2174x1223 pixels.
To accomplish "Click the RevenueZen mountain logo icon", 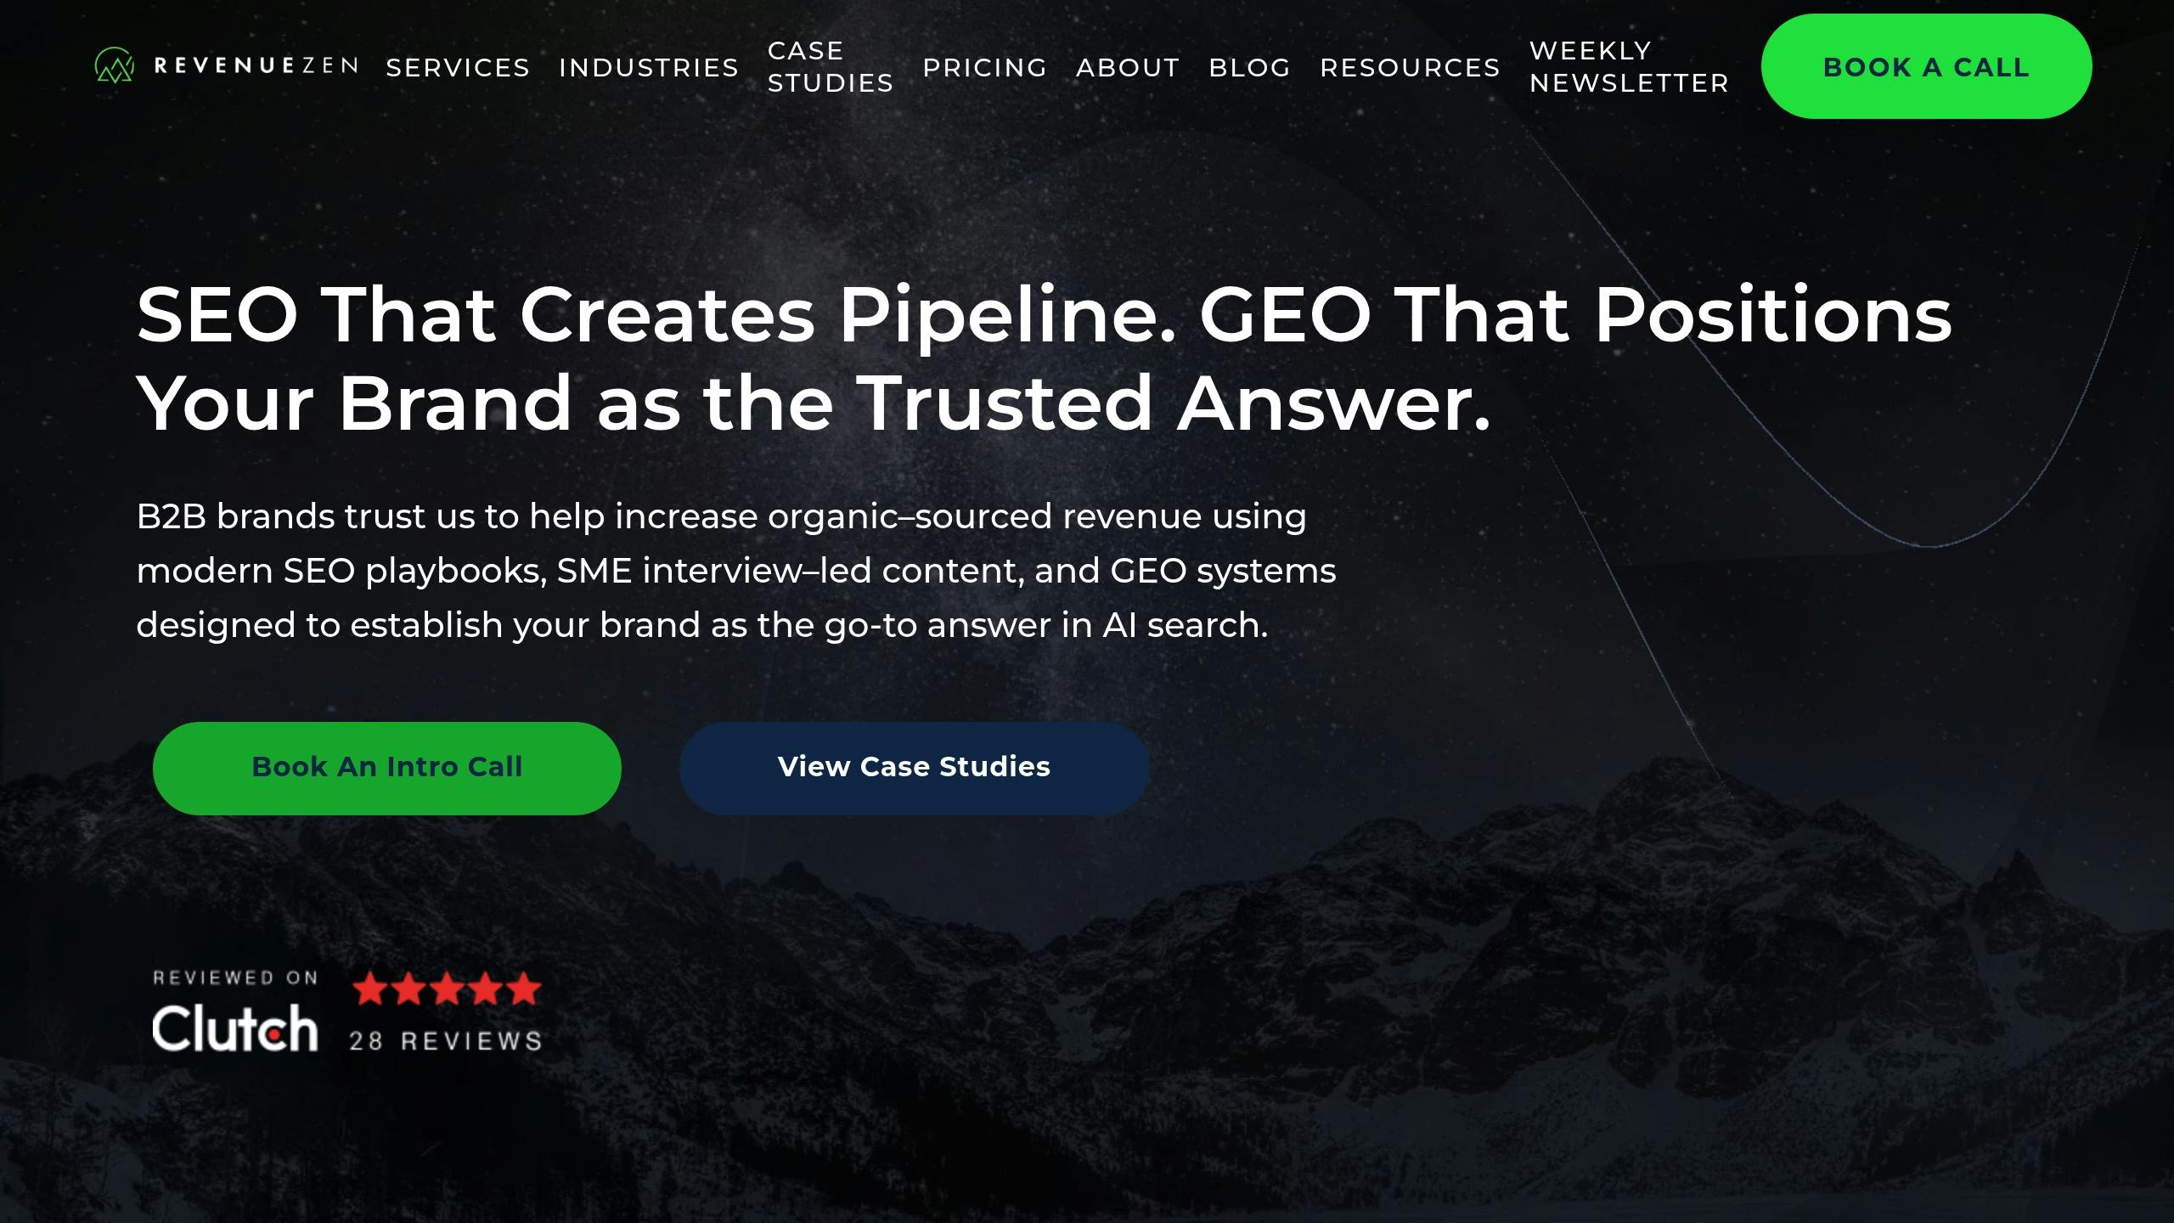I will point(115,65).
